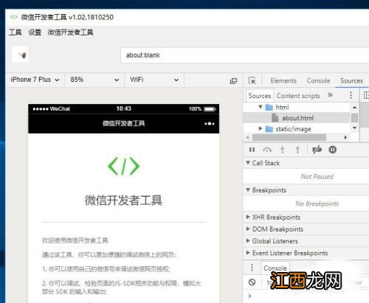
Task: Click the about:blank address bar
Action: (x=245, y=55)
